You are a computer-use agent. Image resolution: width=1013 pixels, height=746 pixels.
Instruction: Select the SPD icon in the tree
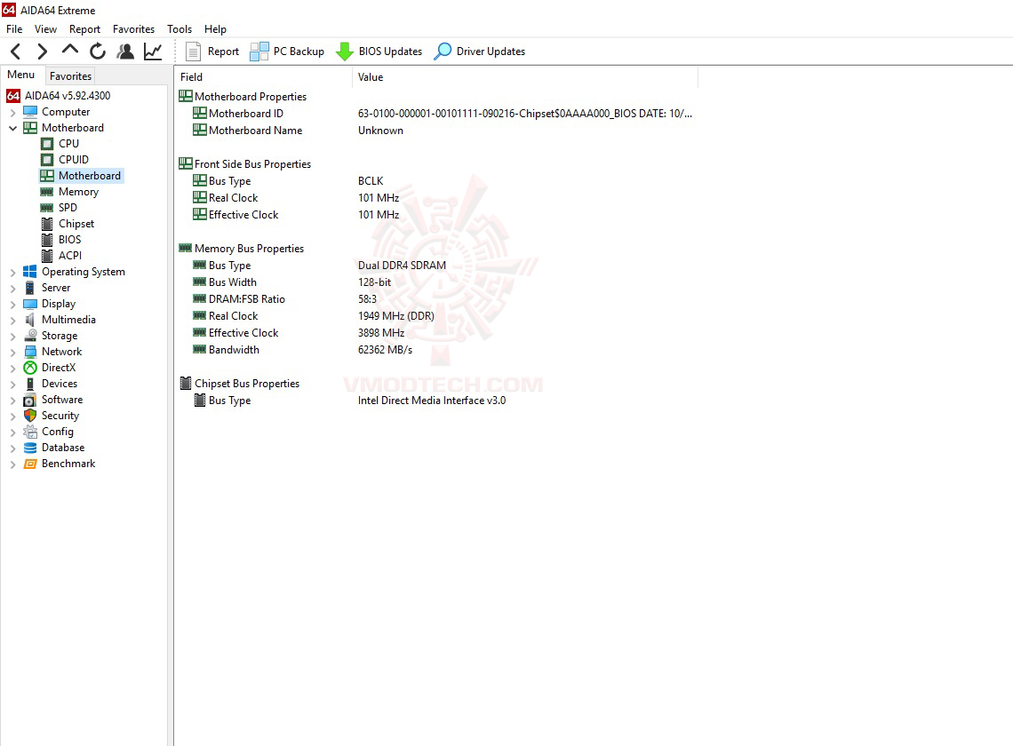pyautogui.click(x=47, y=207)
